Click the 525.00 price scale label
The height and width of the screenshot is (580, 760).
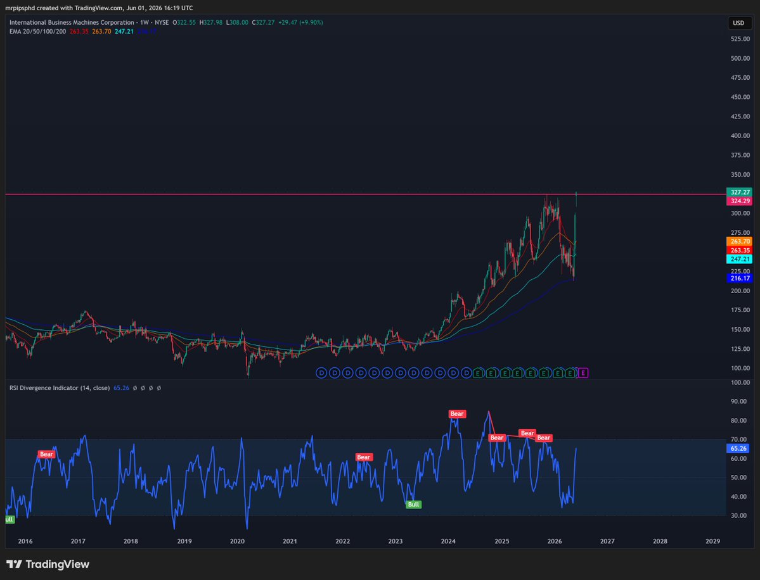[740, 39]
